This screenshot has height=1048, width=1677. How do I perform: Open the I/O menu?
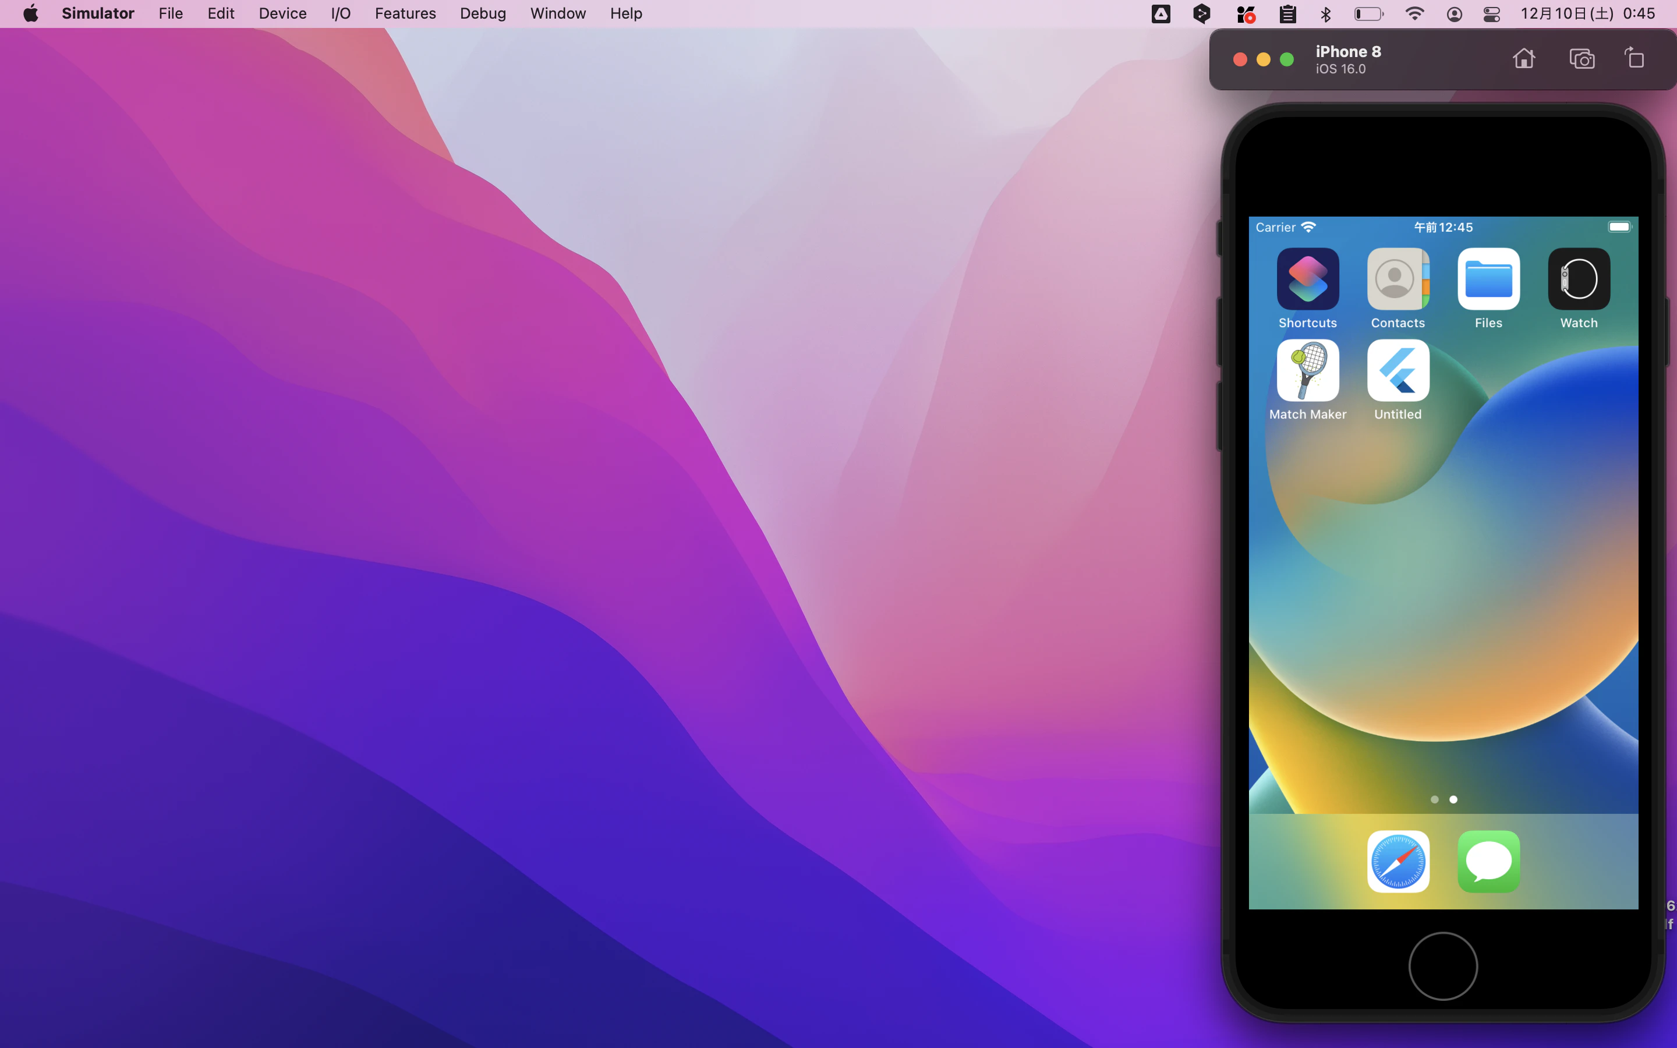(341, 14)
